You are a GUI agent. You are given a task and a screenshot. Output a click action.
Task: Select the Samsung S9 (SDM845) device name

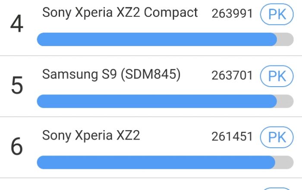coord(111,75)
